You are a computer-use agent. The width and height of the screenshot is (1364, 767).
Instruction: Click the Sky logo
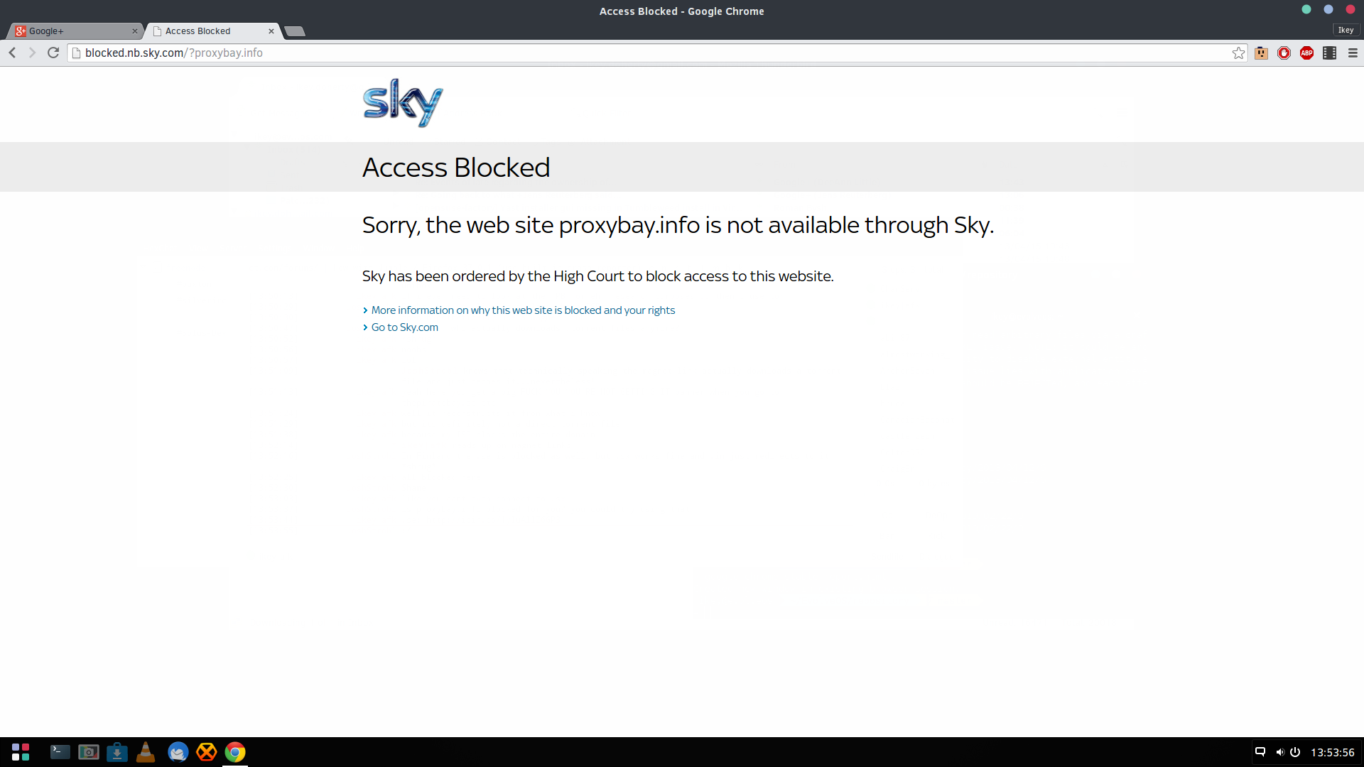point(403,103)
